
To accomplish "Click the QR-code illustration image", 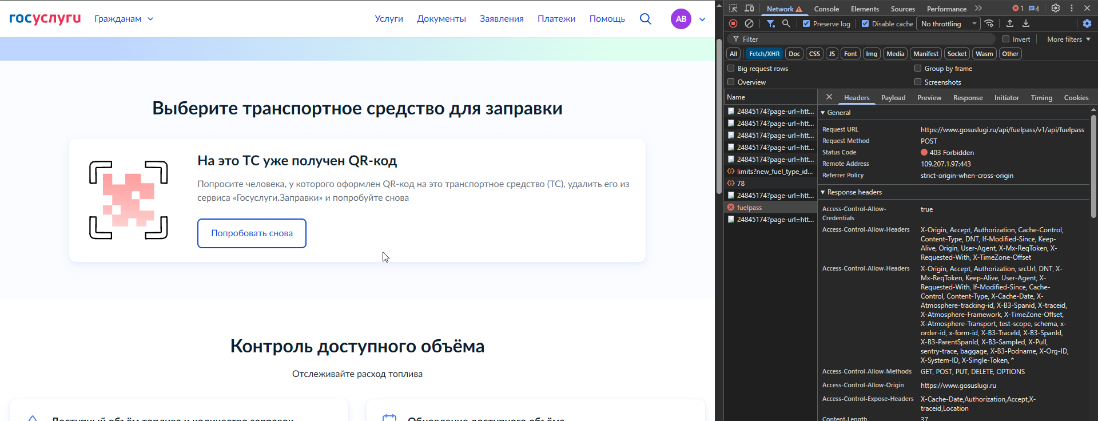I will (x=129, y=200).
